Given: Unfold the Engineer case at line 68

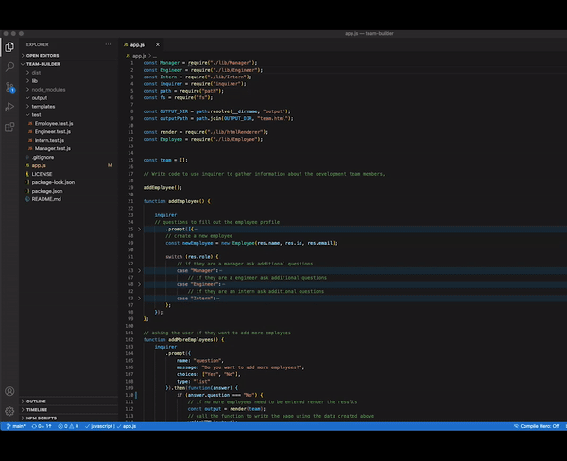Looking at the screenshot, I should (x=139, y=284).
